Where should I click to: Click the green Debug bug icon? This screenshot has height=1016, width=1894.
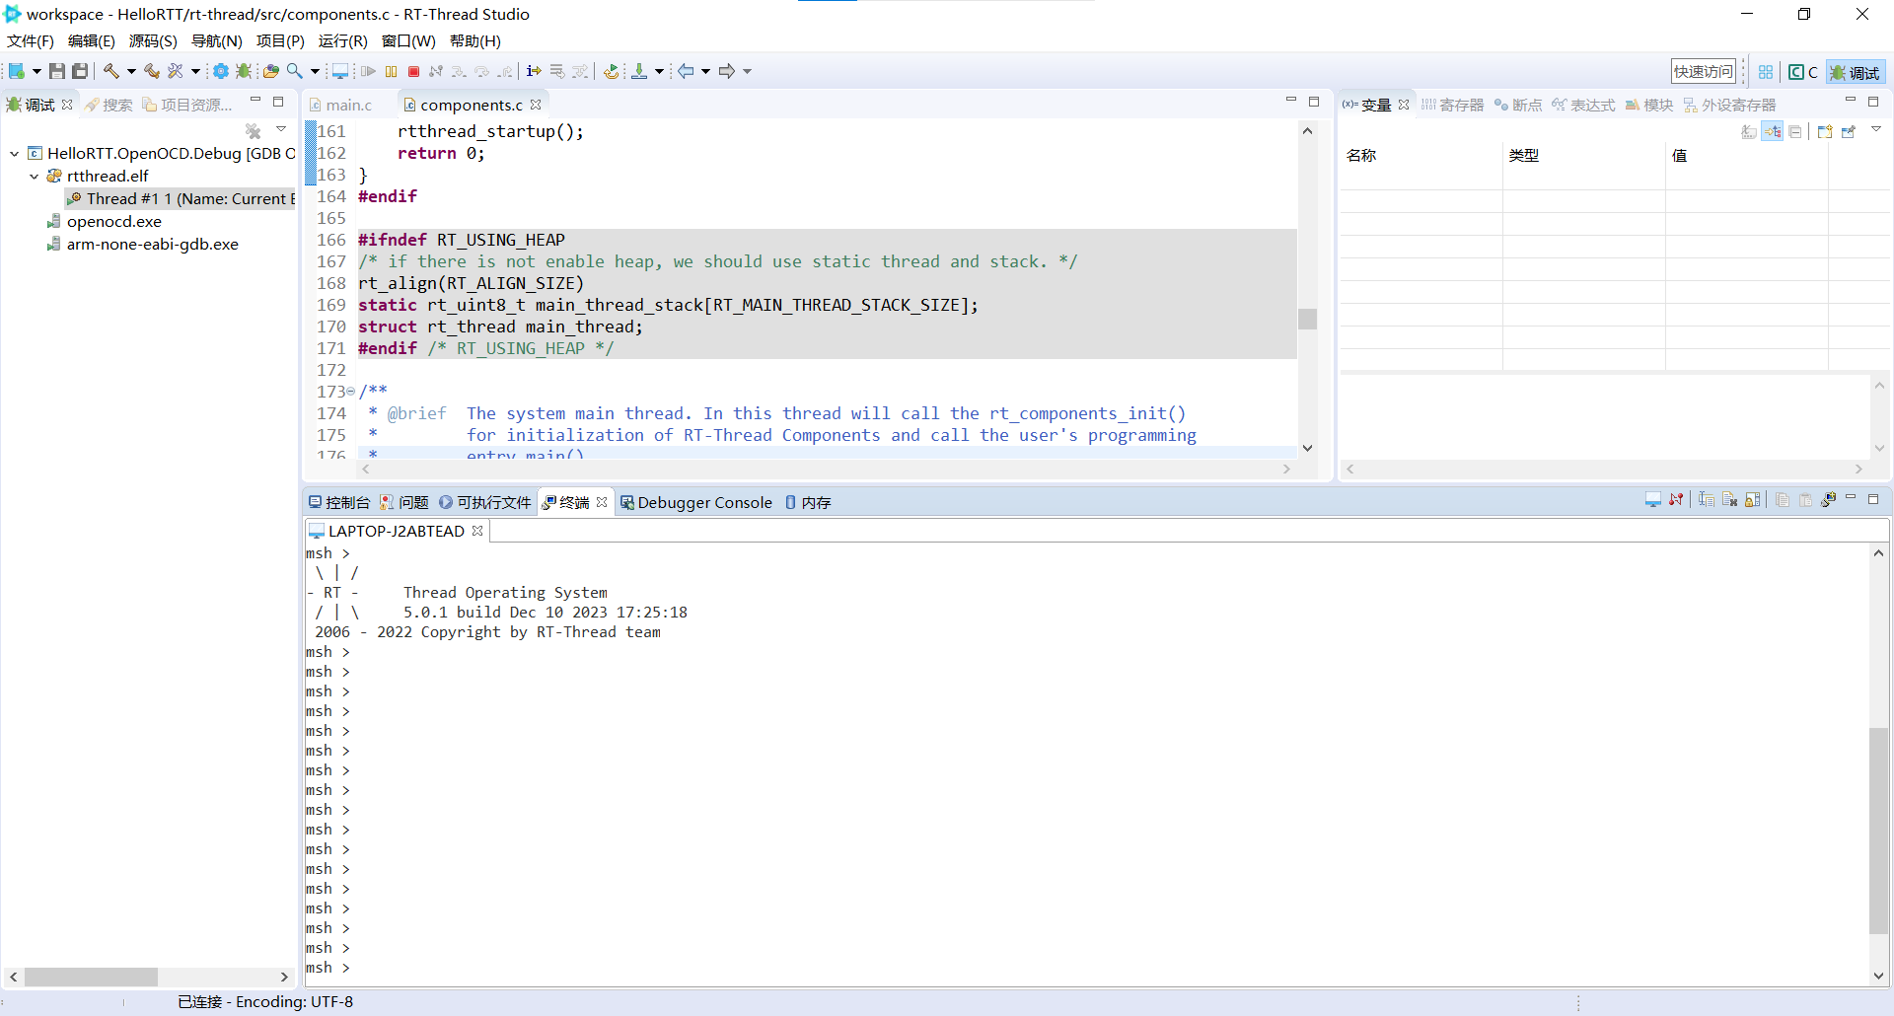(x=244, y=71)
